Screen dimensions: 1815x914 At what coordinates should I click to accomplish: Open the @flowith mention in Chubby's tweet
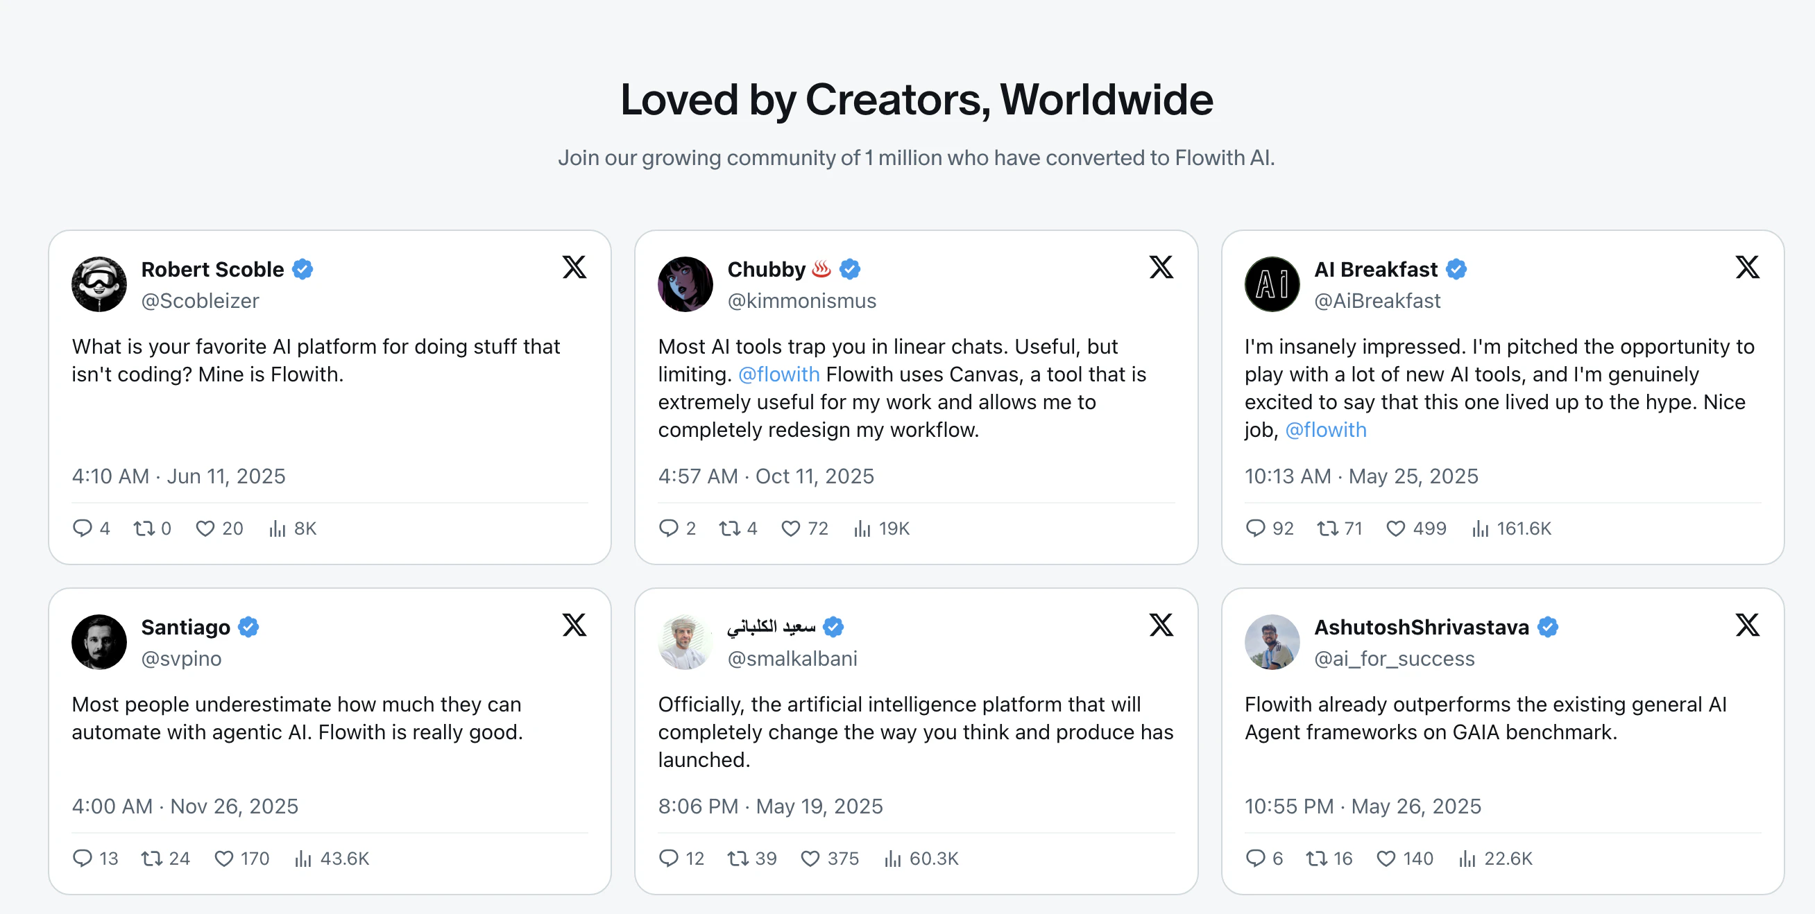[778, 374]
